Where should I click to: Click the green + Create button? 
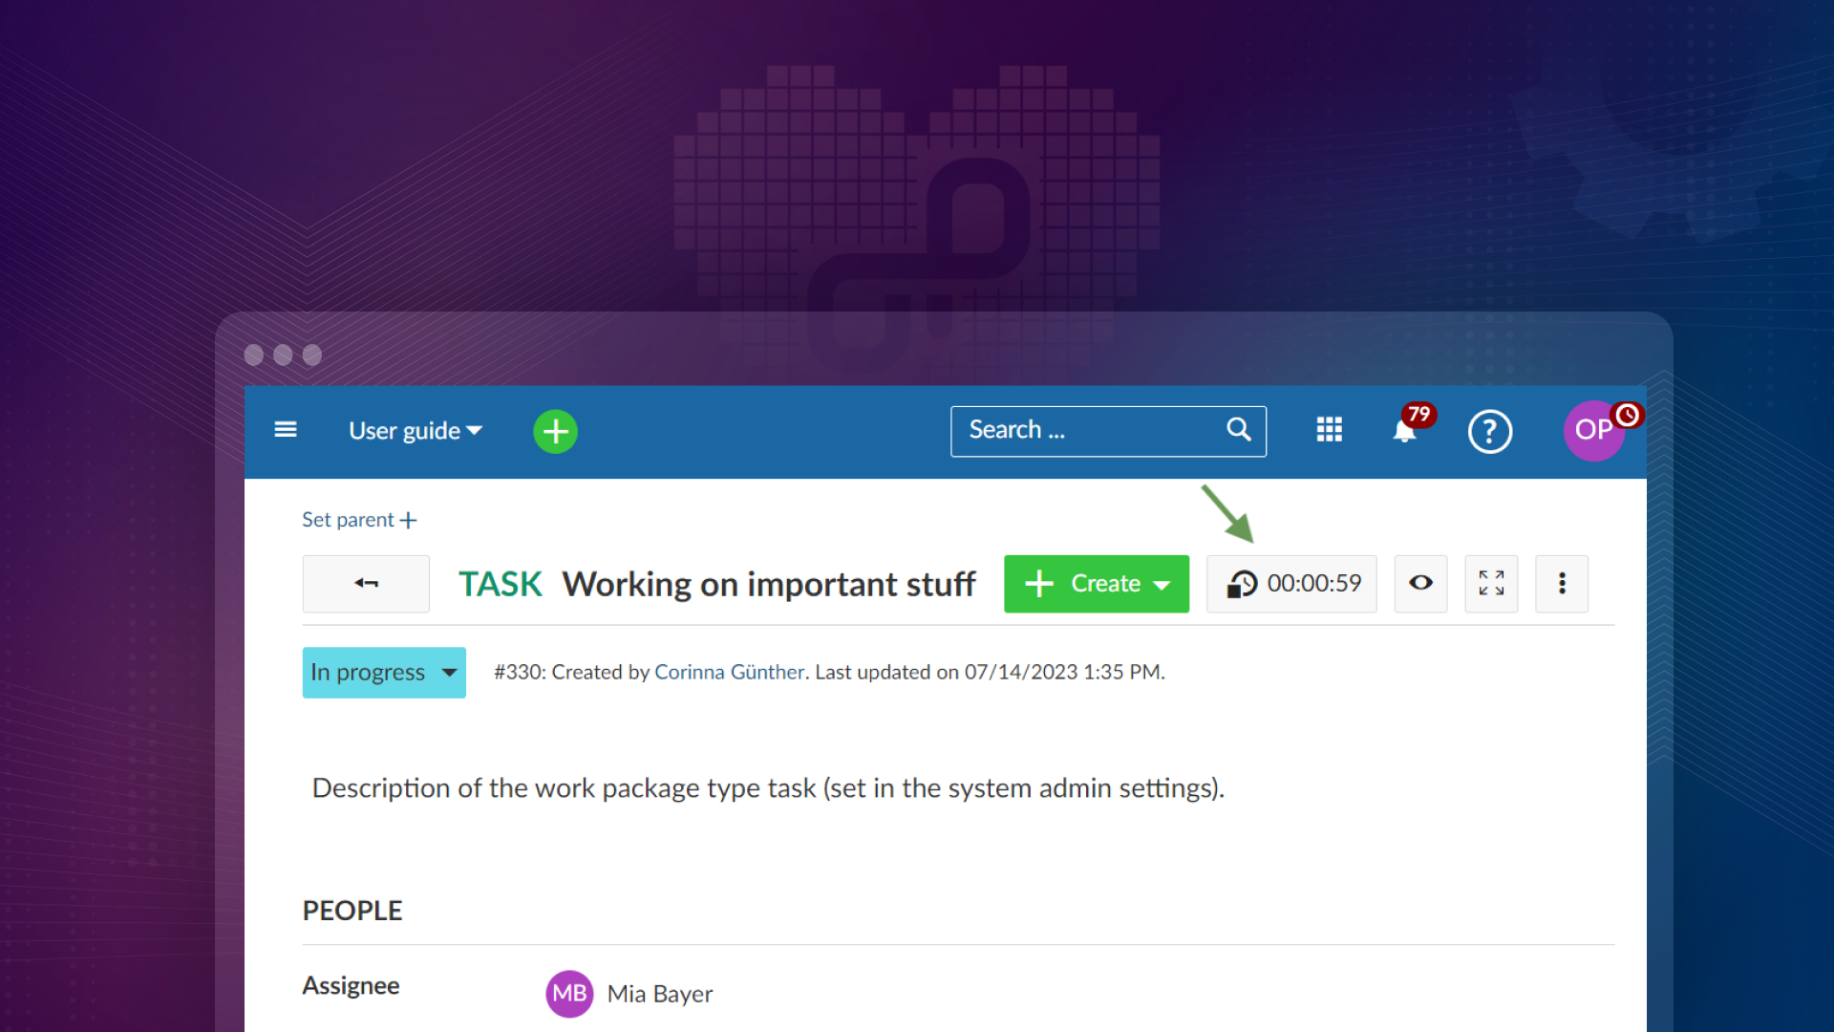(x=1096, y=582)
